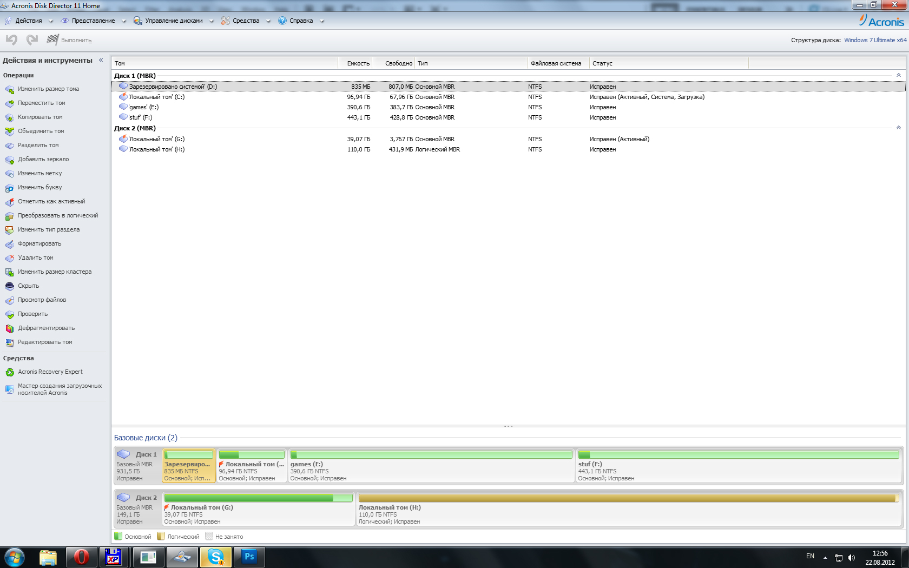The image size is (909, 568).
Task: Select 'stuf' (F:) volume row
Action: (508, 117)
